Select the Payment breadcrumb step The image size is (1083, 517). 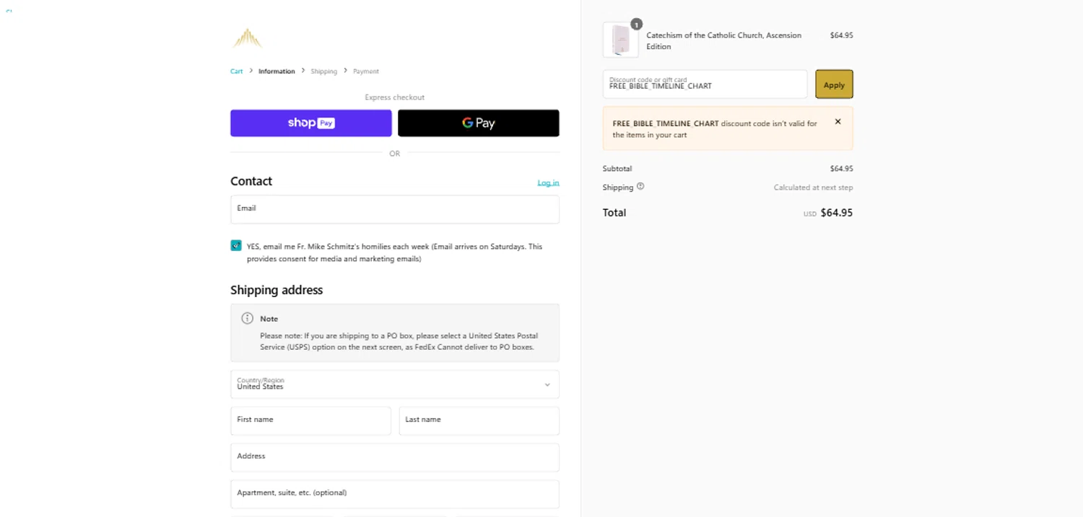click(365, 71)
